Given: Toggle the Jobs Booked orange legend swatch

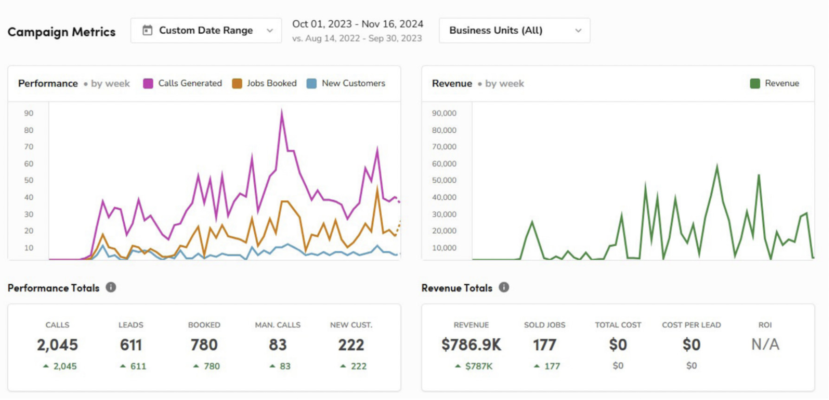Looking at the screenshot, I should tap(237, 83).
